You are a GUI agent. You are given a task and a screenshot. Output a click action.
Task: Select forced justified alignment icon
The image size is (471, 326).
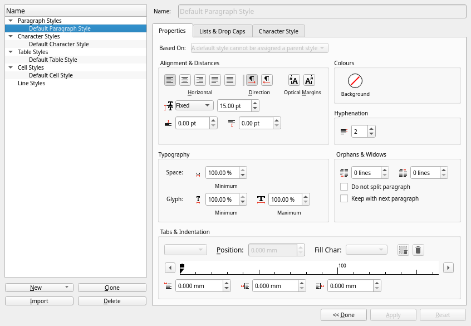pos(230,80)
